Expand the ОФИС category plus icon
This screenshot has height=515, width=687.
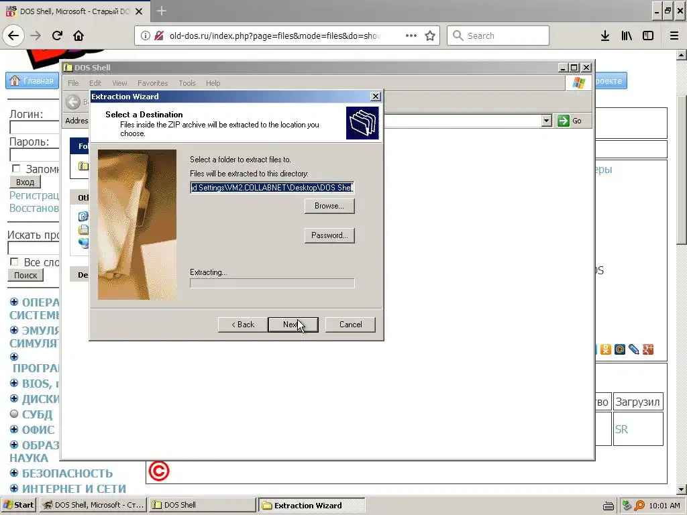(14, 429)
